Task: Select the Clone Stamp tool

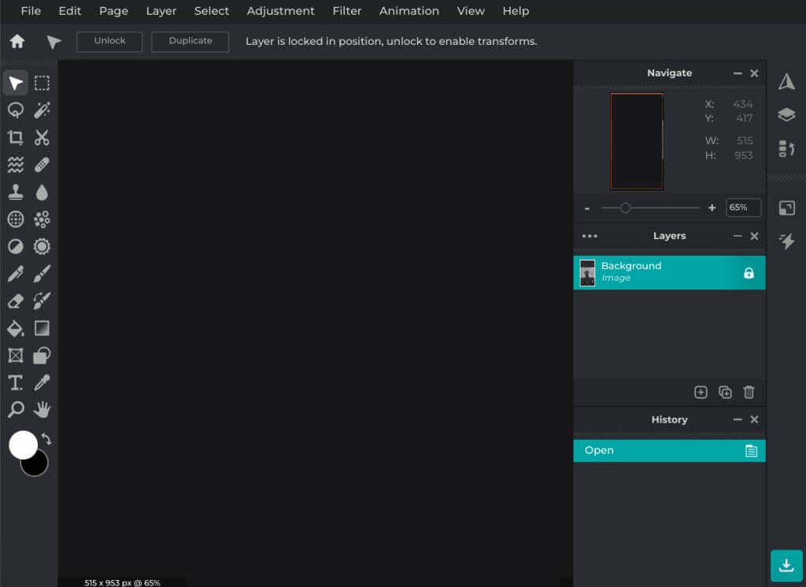Action: (16, 192)
